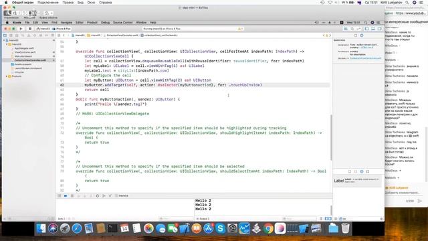
Task: Open the Xcode Navigate menu
Action: (66, 23)
